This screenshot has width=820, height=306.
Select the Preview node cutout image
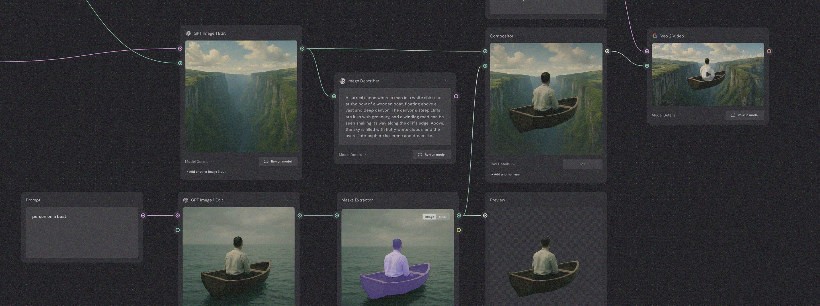pos(546,257)
